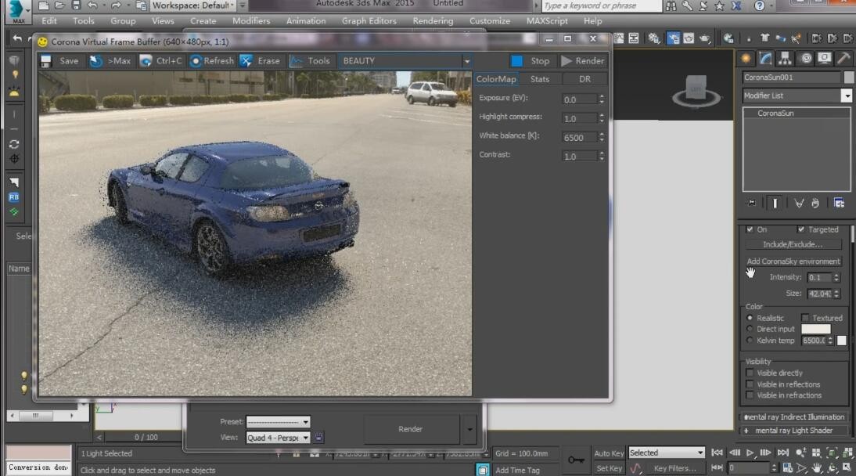Screen dimensions: 856x476
Task: Expand the mental ray Light Shader rollout
Action: (x=794, y=431)
